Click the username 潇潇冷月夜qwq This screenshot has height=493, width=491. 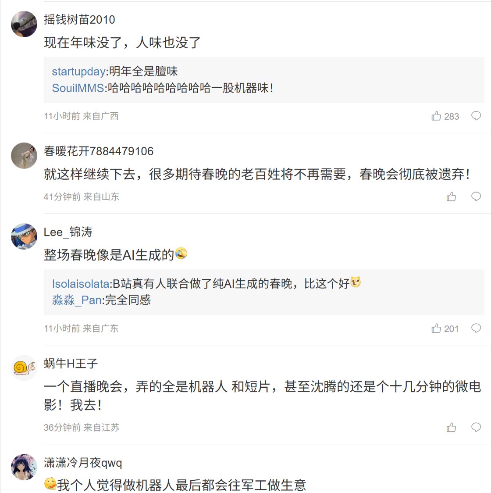(83, 463)
